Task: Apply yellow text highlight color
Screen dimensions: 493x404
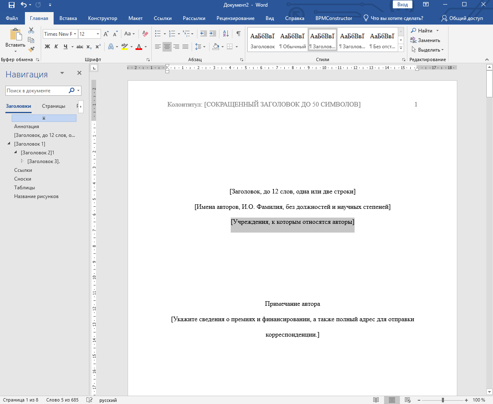Action: pos(125,47)
